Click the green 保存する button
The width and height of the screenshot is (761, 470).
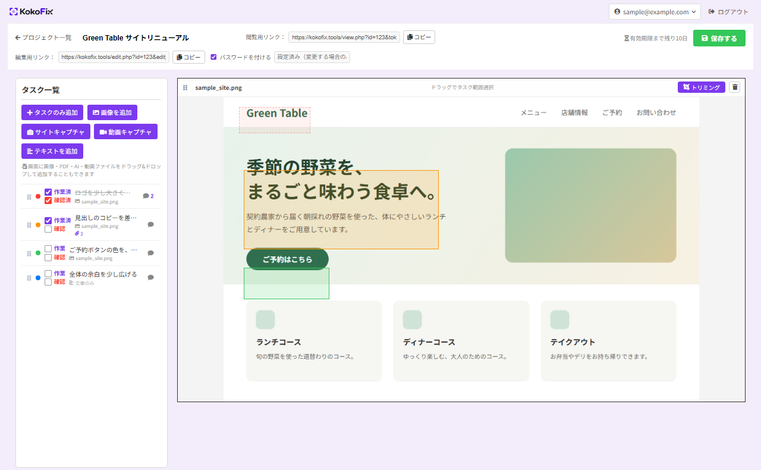pyautogui.click(x=719, y=38)
